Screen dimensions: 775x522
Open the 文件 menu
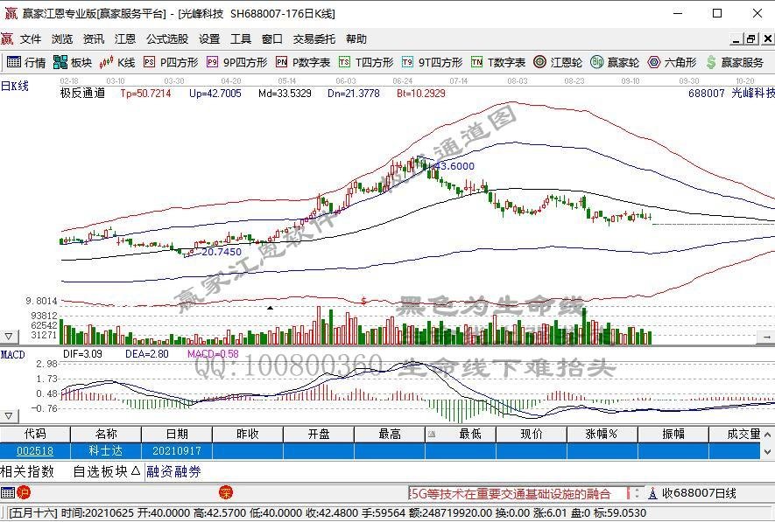31,39
